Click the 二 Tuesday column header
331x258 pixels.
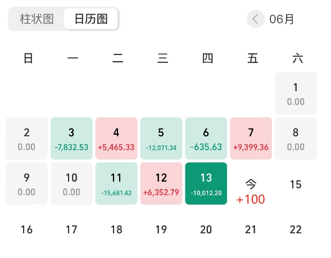118,58
